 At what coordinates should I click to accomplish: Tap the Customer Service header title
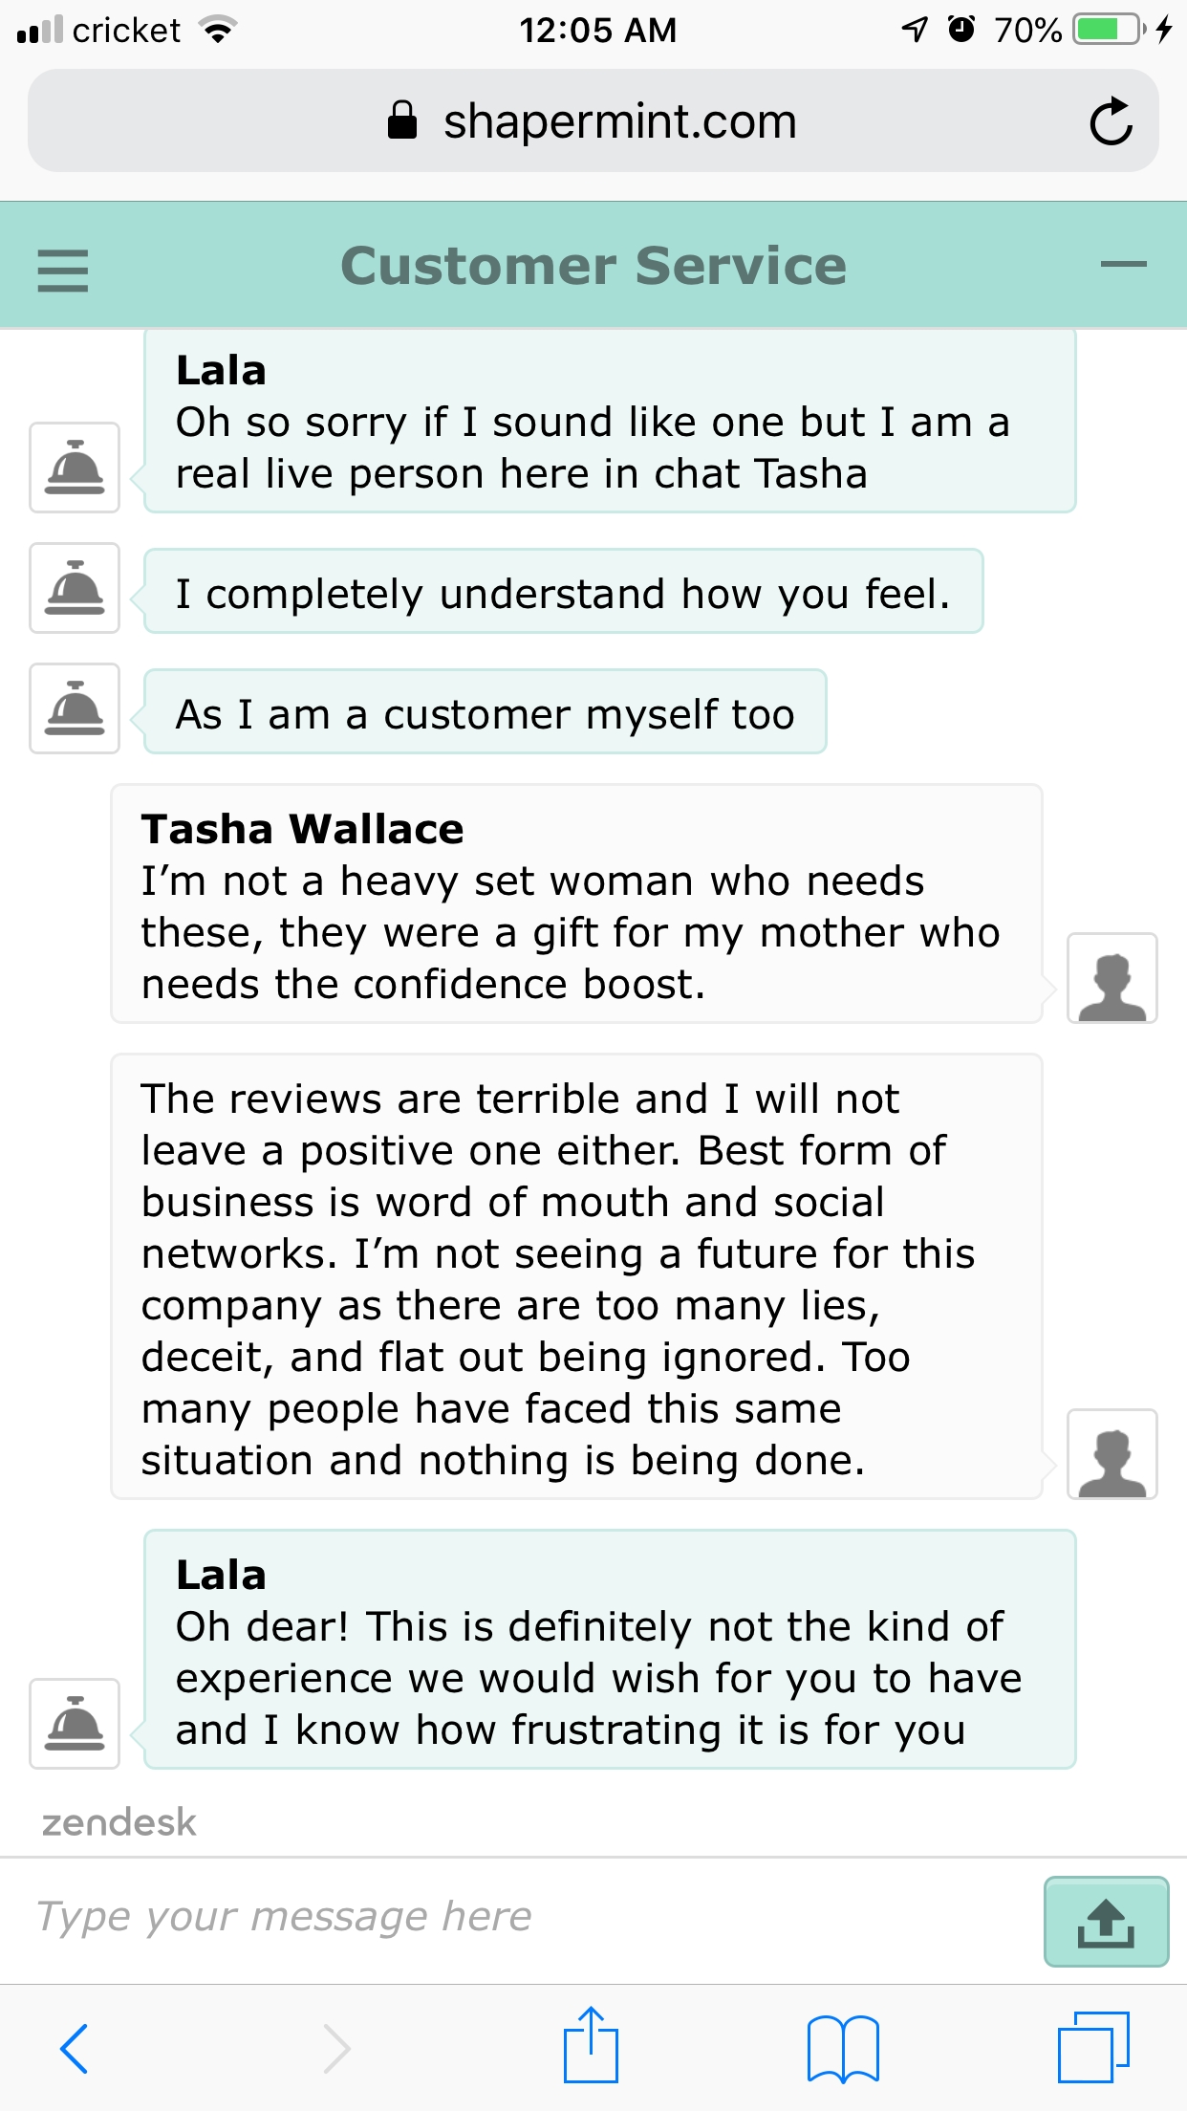coord(593,266)
